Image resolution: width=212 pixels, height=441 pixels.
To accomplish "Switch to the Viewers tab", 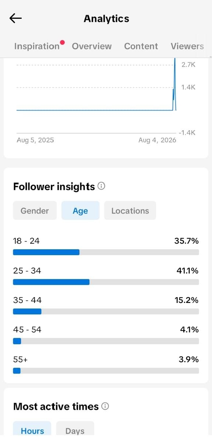I will pyautogui.click(x=187, y=46).
